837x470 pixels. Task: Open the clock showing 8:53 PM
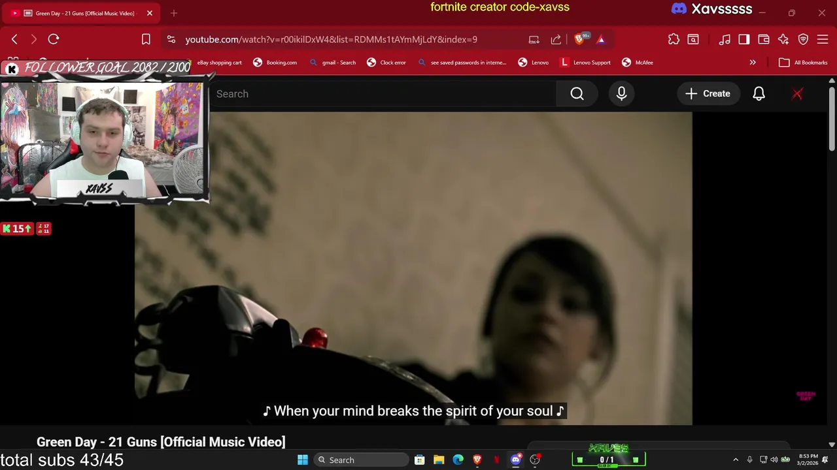(x=808, y=460)
